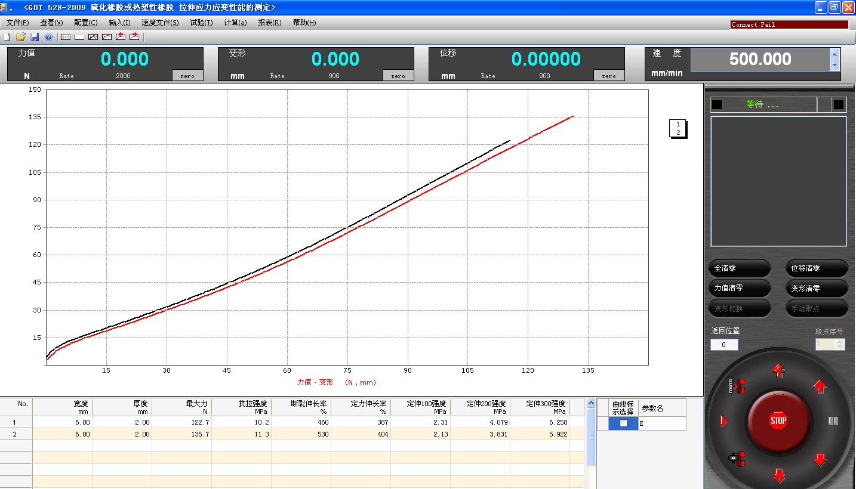Click the red STOP button
Image resolution: width=856 pixels, height=489 pixels.
778,420
